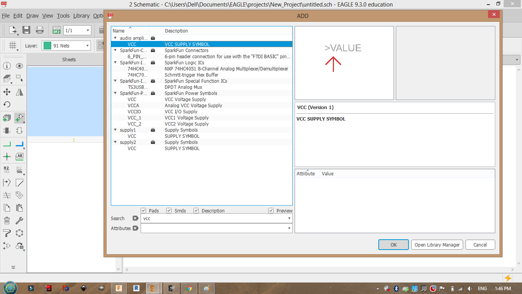Screen dimensions: 522x294
Task: Select the Slice tool
Action: click(x=7, y=195)
